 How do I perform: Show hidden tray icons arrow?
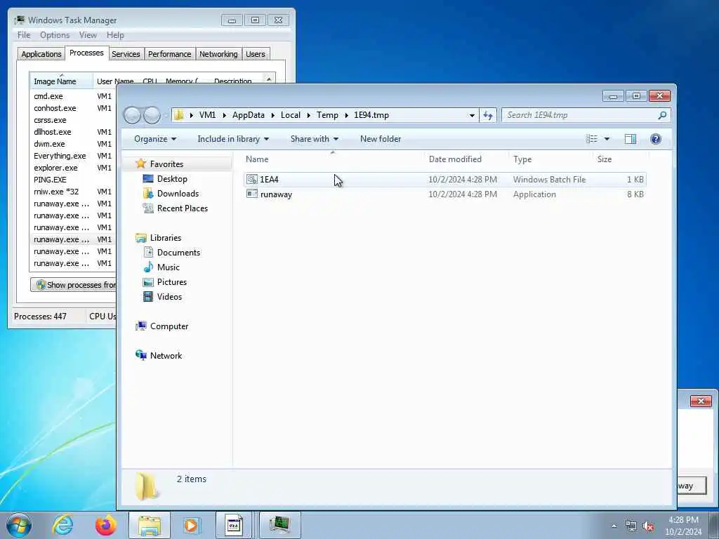[614, 526]
